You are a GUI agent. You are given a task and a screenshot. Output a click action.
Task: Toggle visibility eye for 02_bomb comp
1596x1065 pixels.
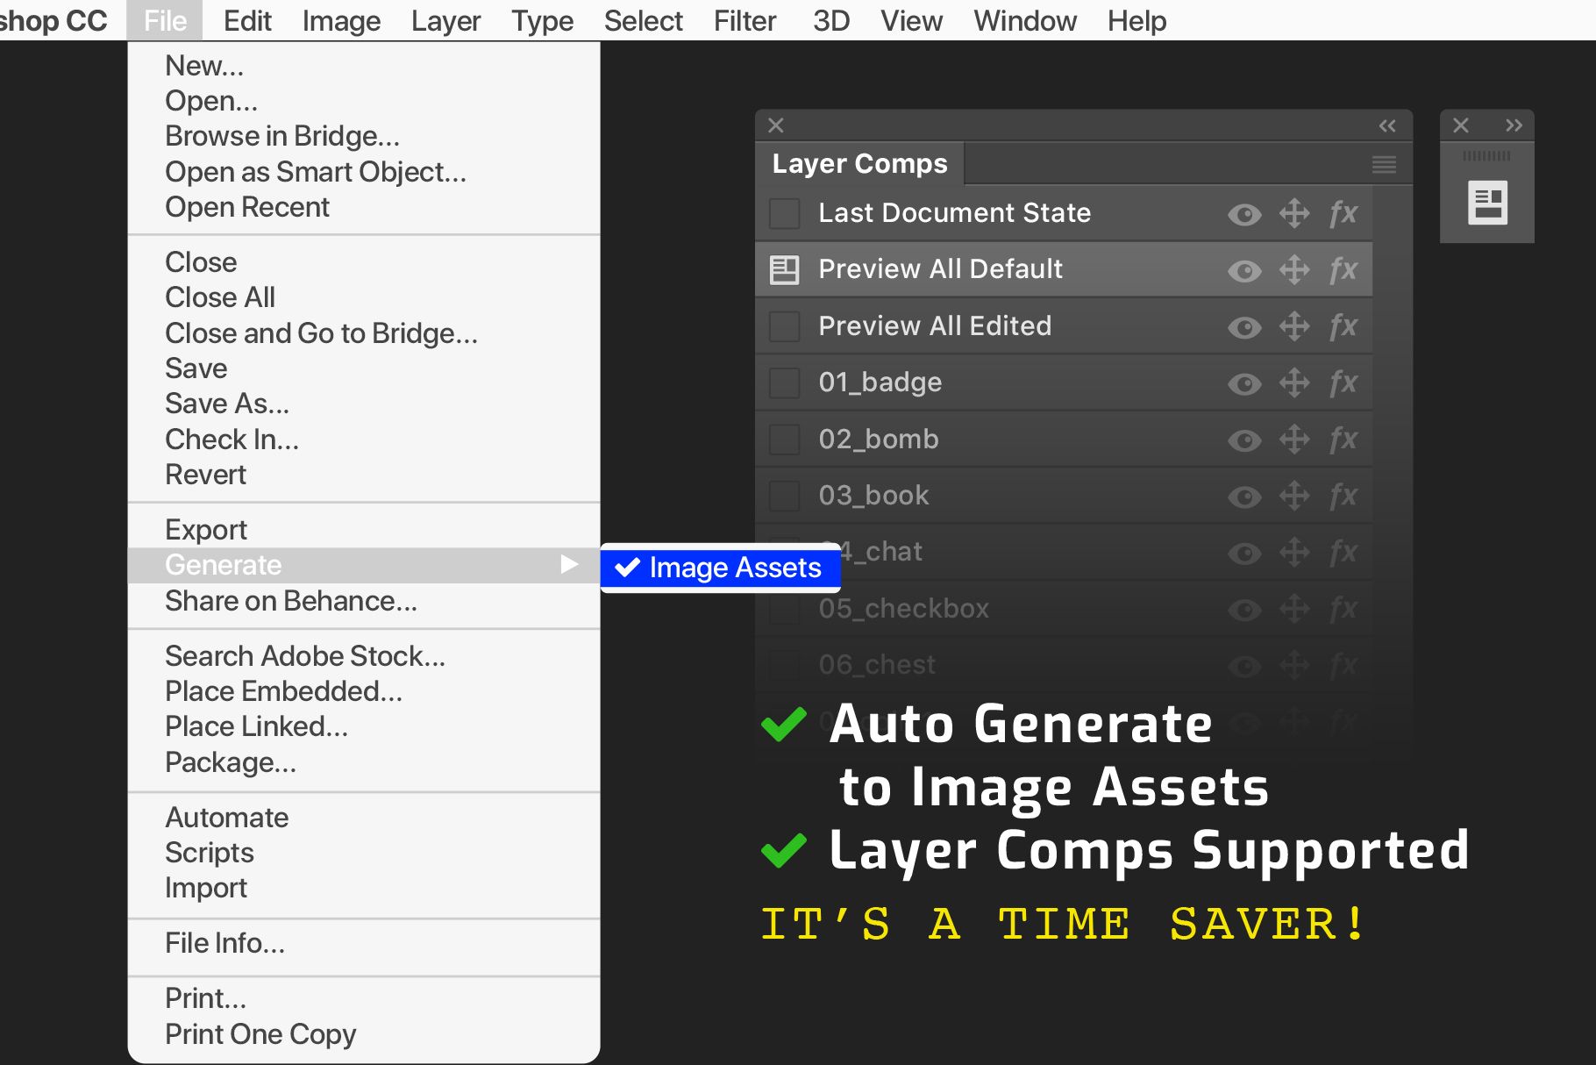1244,440
